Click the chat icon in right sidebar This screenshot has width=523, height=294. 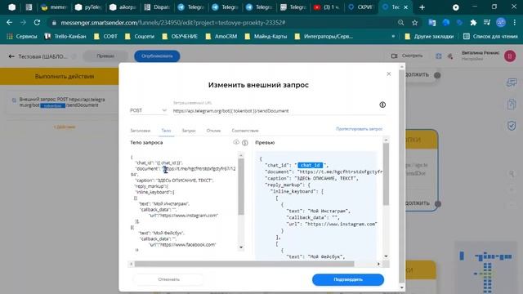tap(512, 82)
